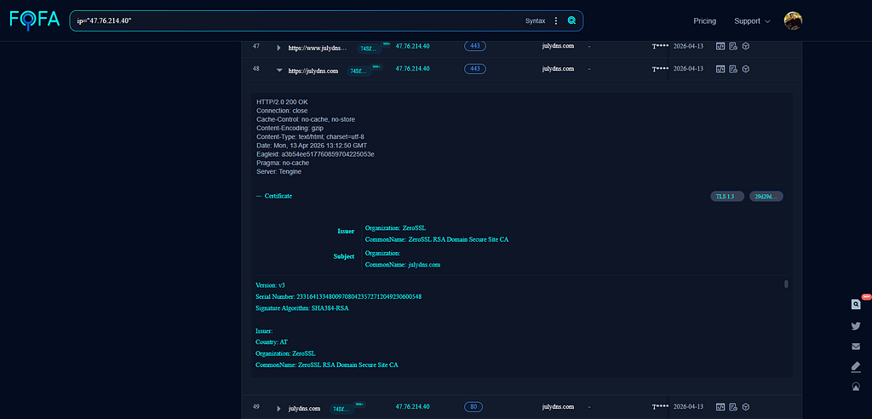The width and height of the screenshot is (872, 419).
Task: Select the Serial Number line
Action: [x=339, y=296]
